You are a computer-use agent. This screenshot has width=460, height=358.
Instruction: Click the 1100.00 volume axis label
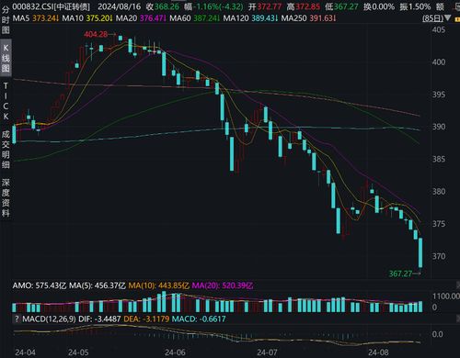446,296
